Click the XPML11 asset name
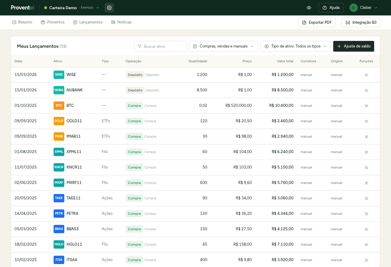 74,152
